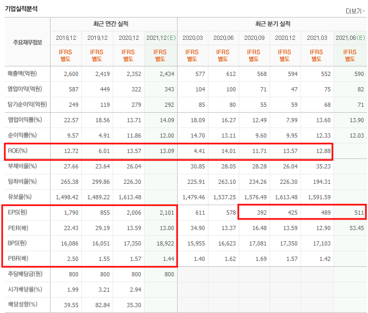The width and height of the screenshot is (368, 313).
Task: Click the 순이익률(%) row label
Action: (x=22, y=136)
